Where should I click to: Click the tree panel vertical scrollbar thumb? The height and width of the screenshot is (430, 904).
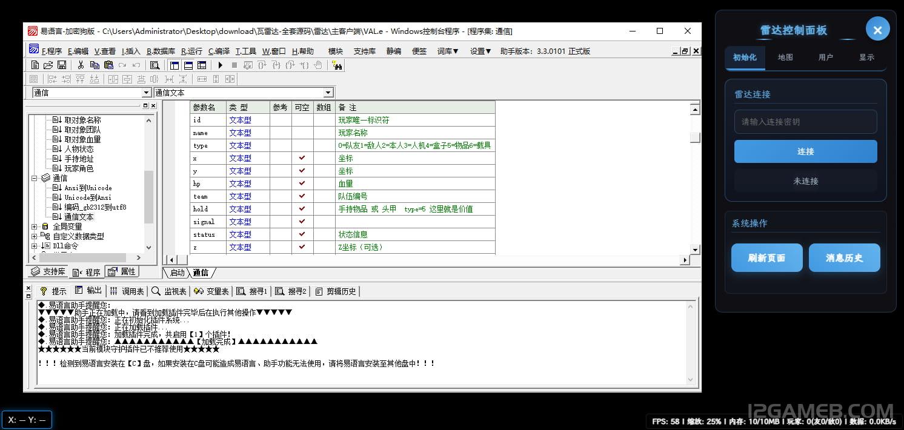148,197
